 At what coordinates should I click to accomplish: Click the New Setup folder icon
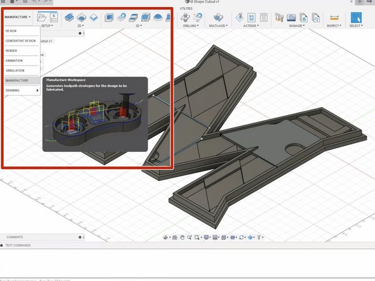pos(42,18)
